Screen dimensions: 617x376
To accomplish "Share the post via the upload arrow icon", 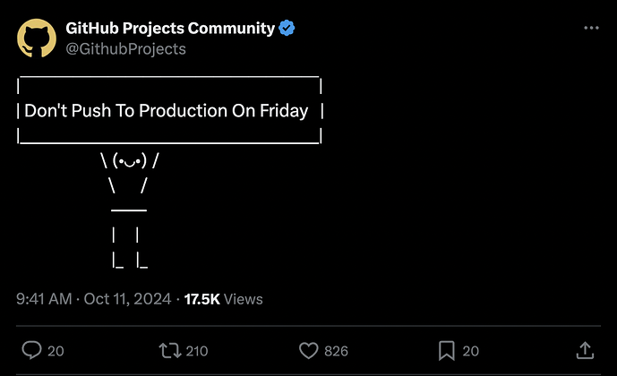I will pyautogui.click(x=584, y=350).
